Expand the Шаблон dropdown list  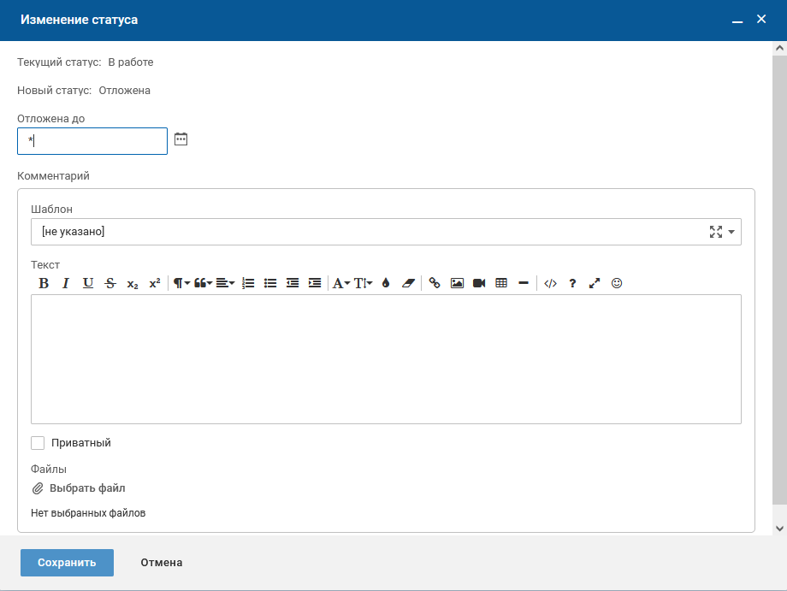click(731, 232)
